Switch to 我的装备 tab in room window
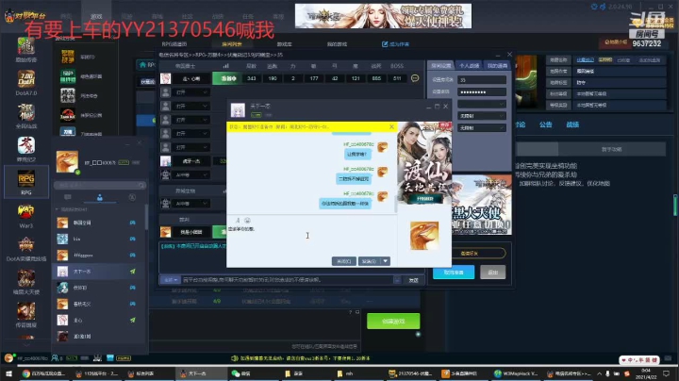Image resolution: width=679 pixels, height=381 pixels. (497, 65)
